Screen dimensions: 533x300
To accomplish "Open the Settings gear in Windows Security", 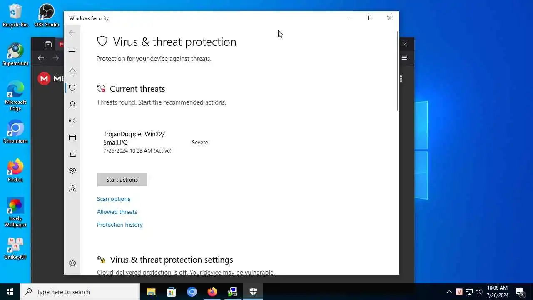I will click(72, 263).
